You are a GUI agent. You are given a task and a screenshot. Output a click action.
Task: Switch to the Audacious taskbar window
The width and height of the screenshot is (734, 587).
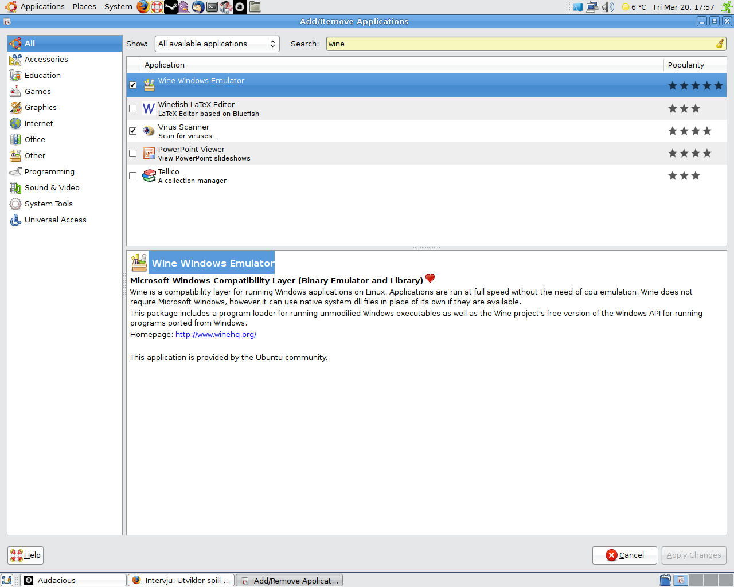(74, 580)
